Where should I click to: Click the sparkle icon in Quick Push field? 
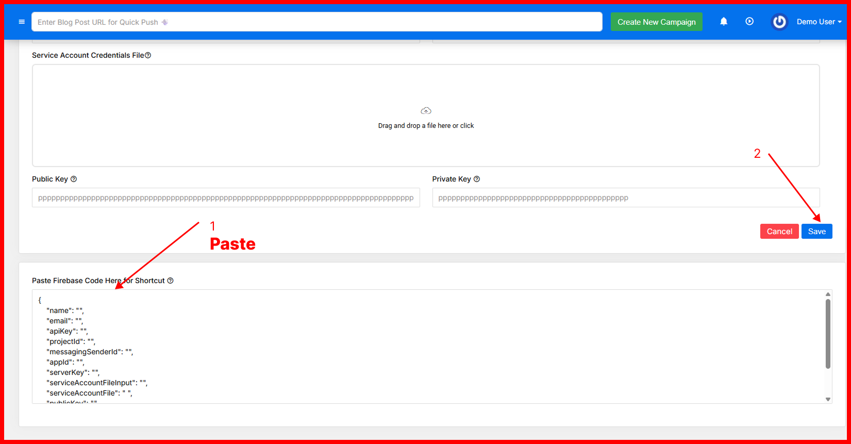coord(165,22)
